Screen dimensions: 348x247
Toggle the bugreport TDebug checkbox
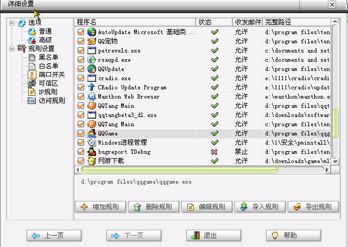tap(81, 152)
